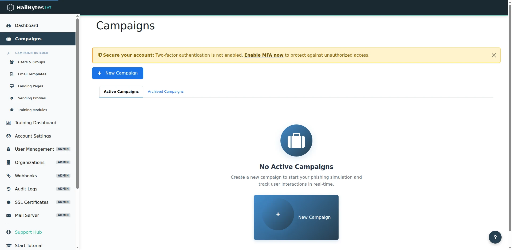Open the Dashboard via its gauge icon
512x250 pixels.
8,25
